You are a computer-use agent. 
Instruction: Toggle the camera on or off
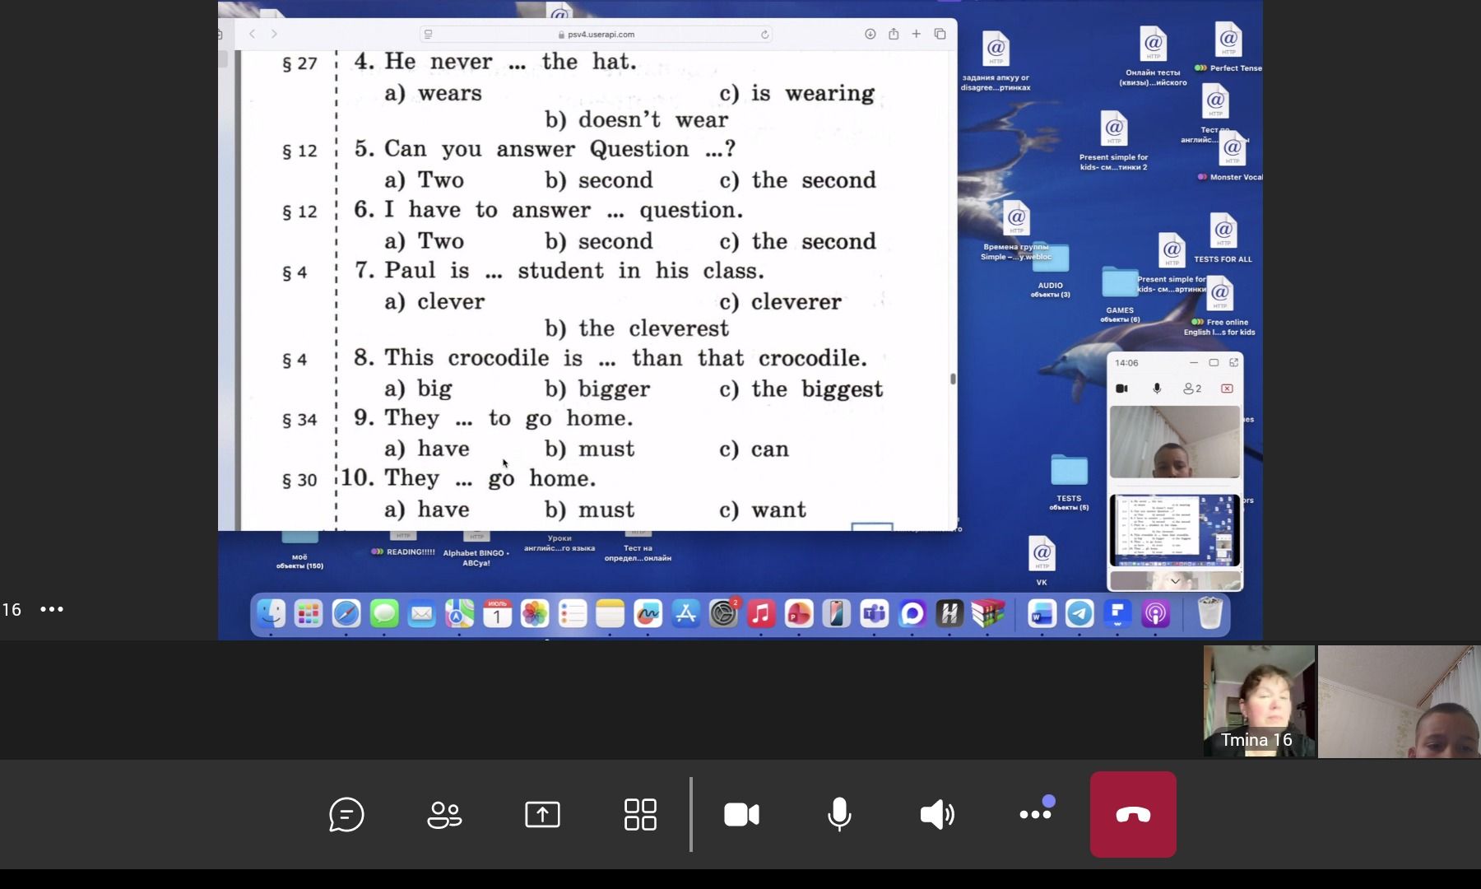click(x=741, y=815)
